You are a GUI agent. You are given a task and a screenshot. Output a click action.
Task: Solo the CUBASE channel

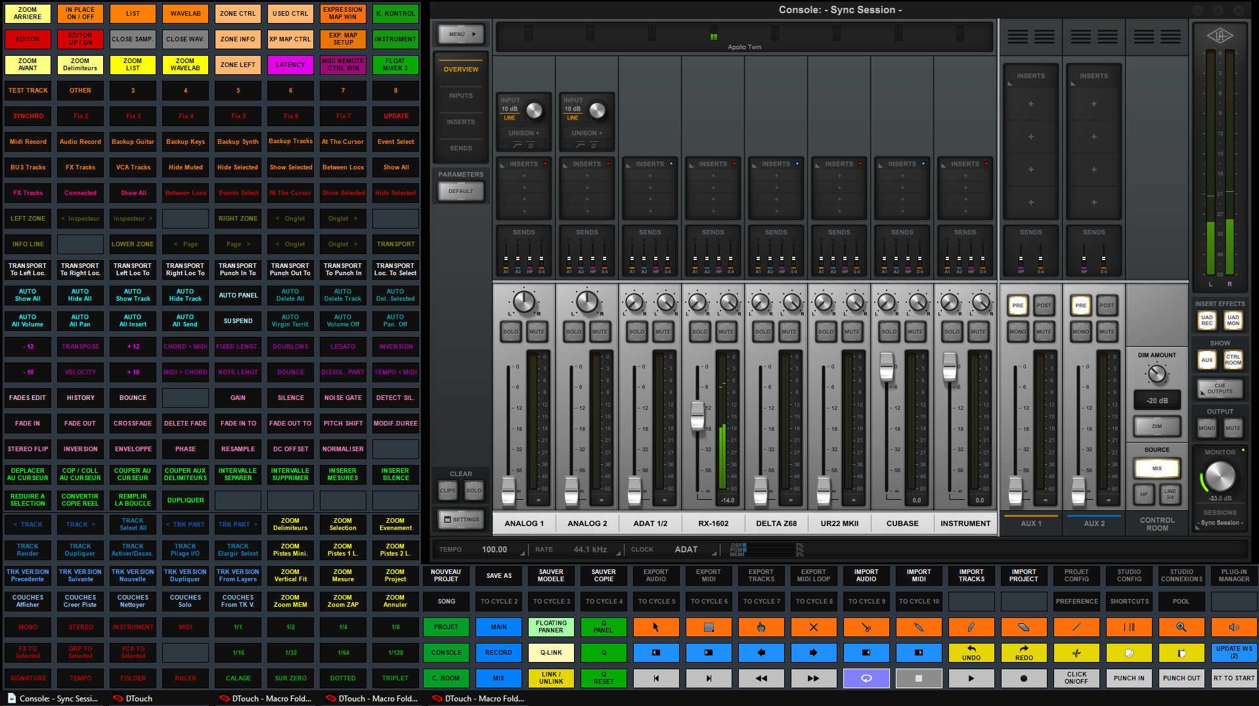889,332
